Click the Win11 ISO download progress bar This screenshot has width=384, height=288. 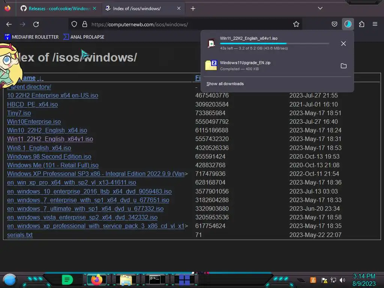(x=274, y=43)
